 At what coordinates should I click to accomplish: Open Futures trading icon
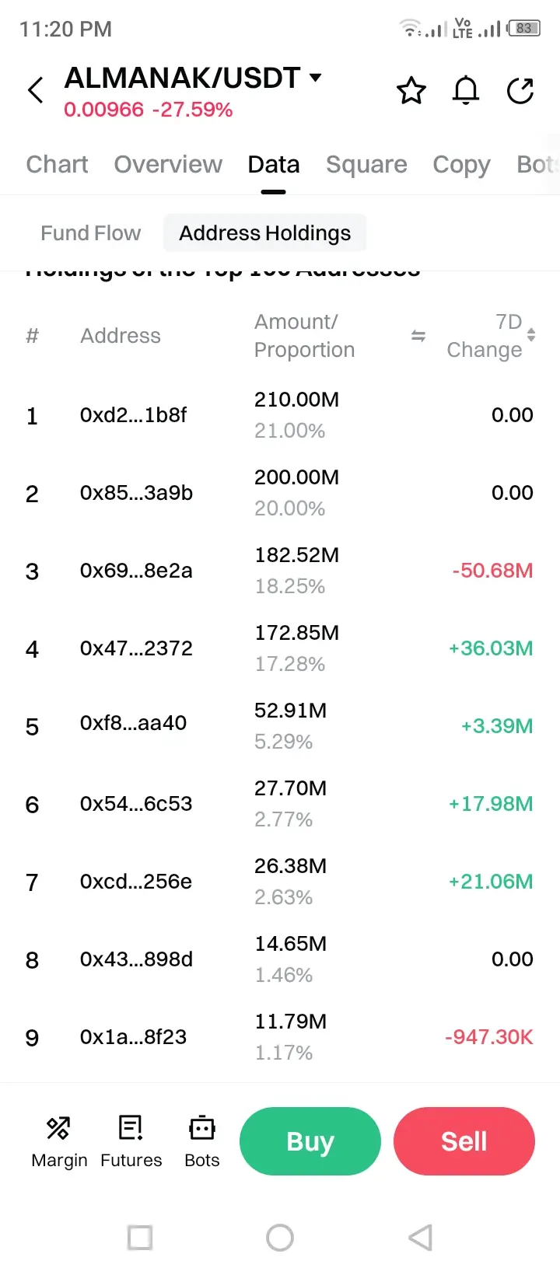(x=131, y=1141)
